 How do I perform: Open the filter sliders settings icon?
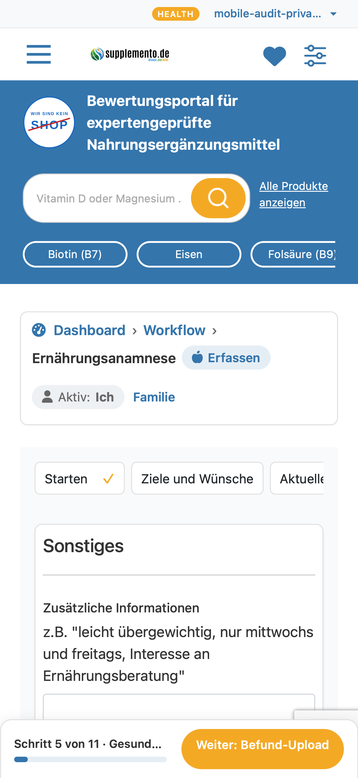(315, 56)
